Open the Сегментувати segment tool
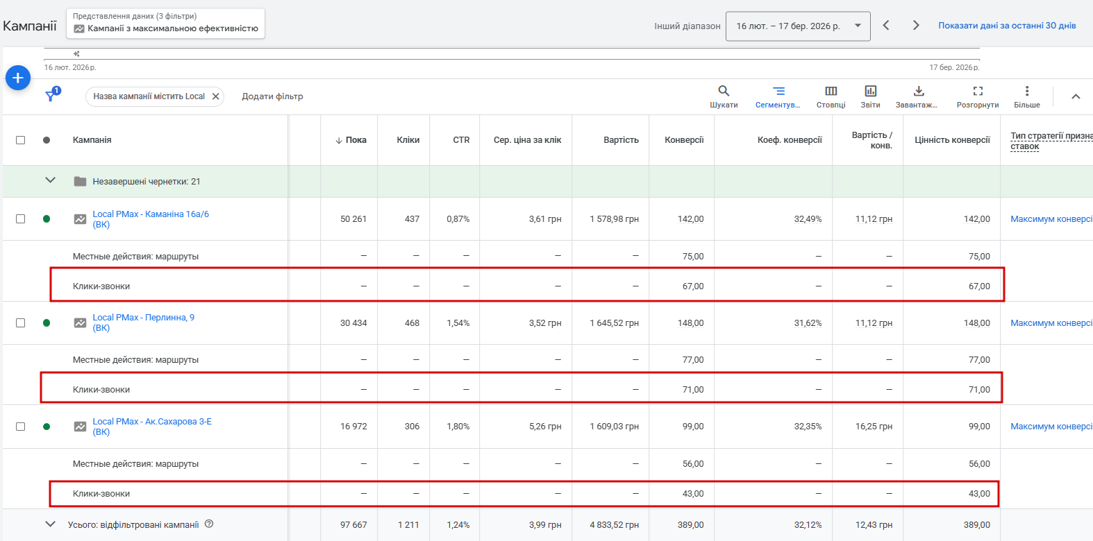Screen dimensions: 1093x541 click(x=778, y=91)
